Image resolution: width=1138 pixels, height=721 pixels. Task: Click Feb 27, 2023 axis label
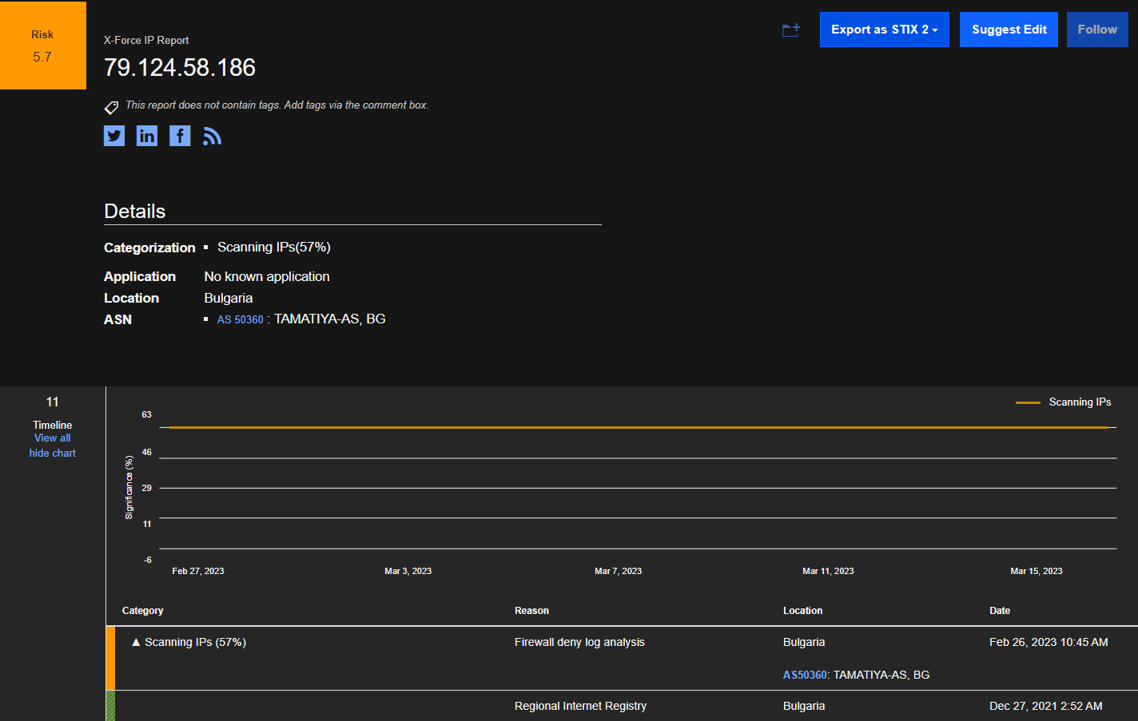198,571
